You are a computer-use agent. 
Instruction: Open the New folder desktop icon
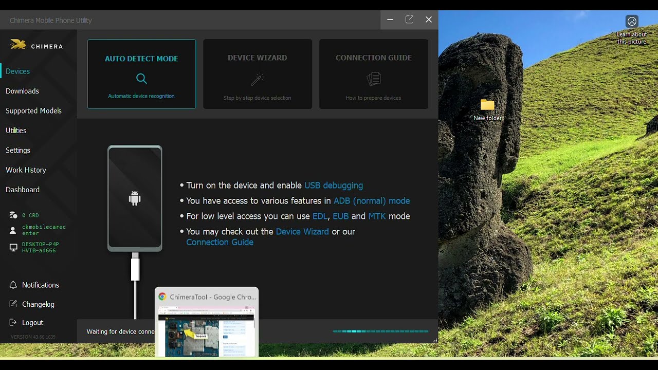point(487,110)
